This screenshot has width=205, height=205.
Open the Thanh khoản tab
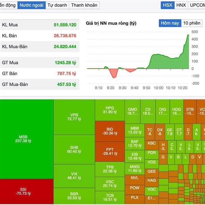point(84,5)
